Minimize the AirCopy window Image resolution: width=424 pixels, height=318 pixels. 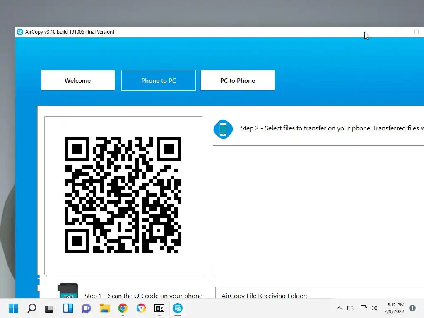(x=398, y=32)
